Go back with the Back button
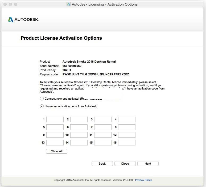 [102, 164]
